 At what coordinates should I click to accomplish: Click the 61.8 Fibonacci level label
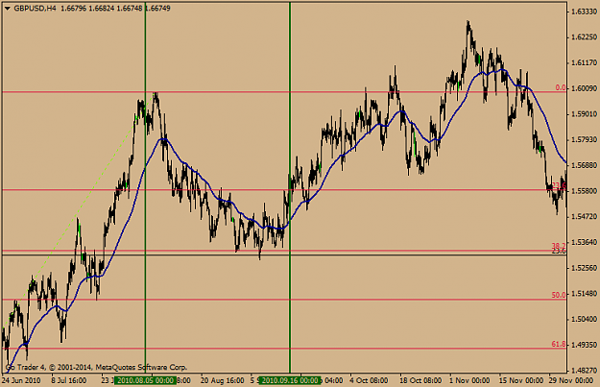pyautogui.click(x=559, y=344)
